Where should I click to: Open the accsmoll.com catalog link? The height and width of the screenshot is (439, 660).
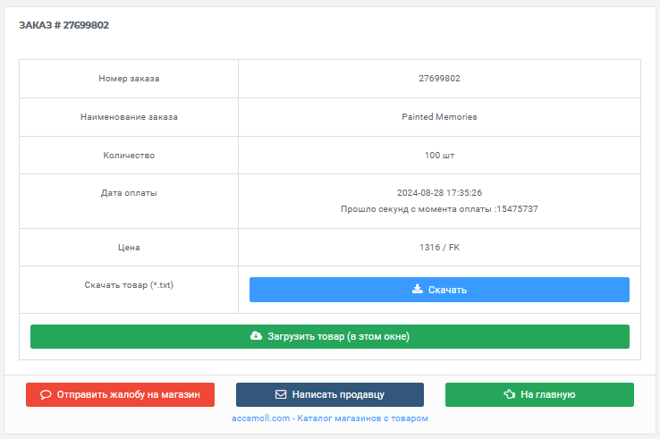[329, 418]
